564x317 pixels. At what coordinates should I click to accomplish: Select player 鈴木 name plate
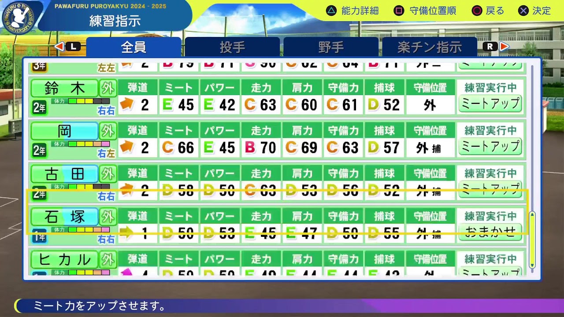(64, 88)
